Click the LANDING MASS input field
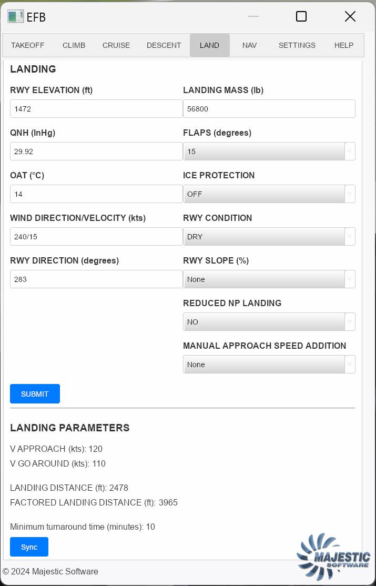 269,109
